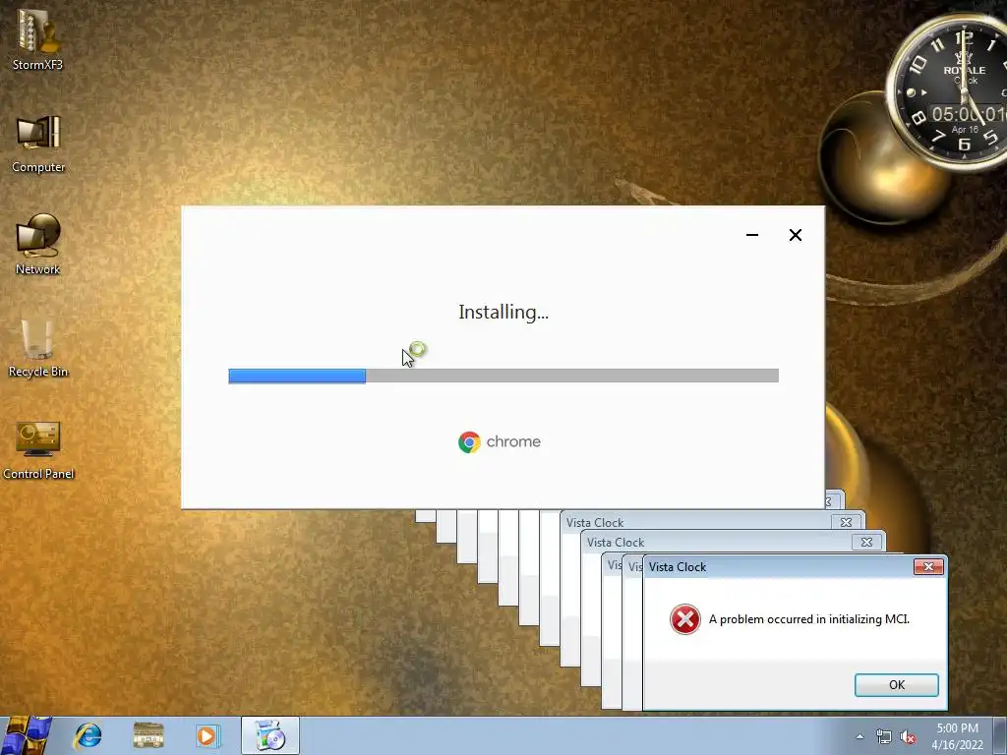The width and height of the screenshot is (1007, 755).
Task: Click the Chrome installation progress bar
Action: click(503, 376)
